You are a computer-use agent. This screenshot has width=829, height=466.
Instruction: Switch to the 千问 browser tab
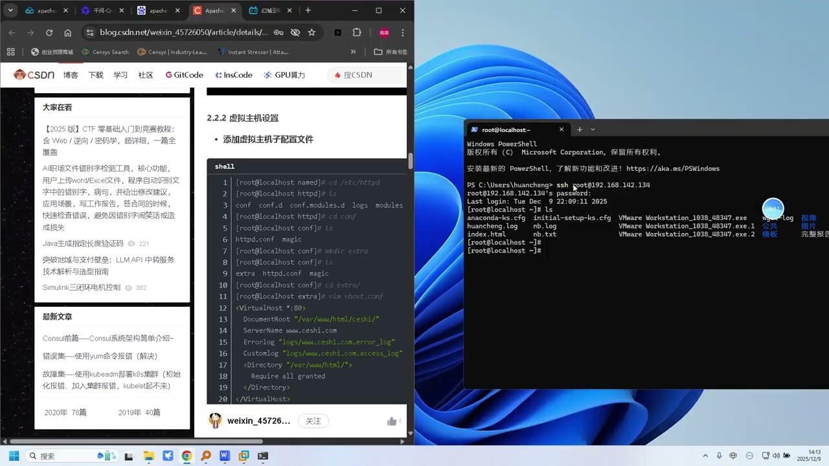[103, 10]
